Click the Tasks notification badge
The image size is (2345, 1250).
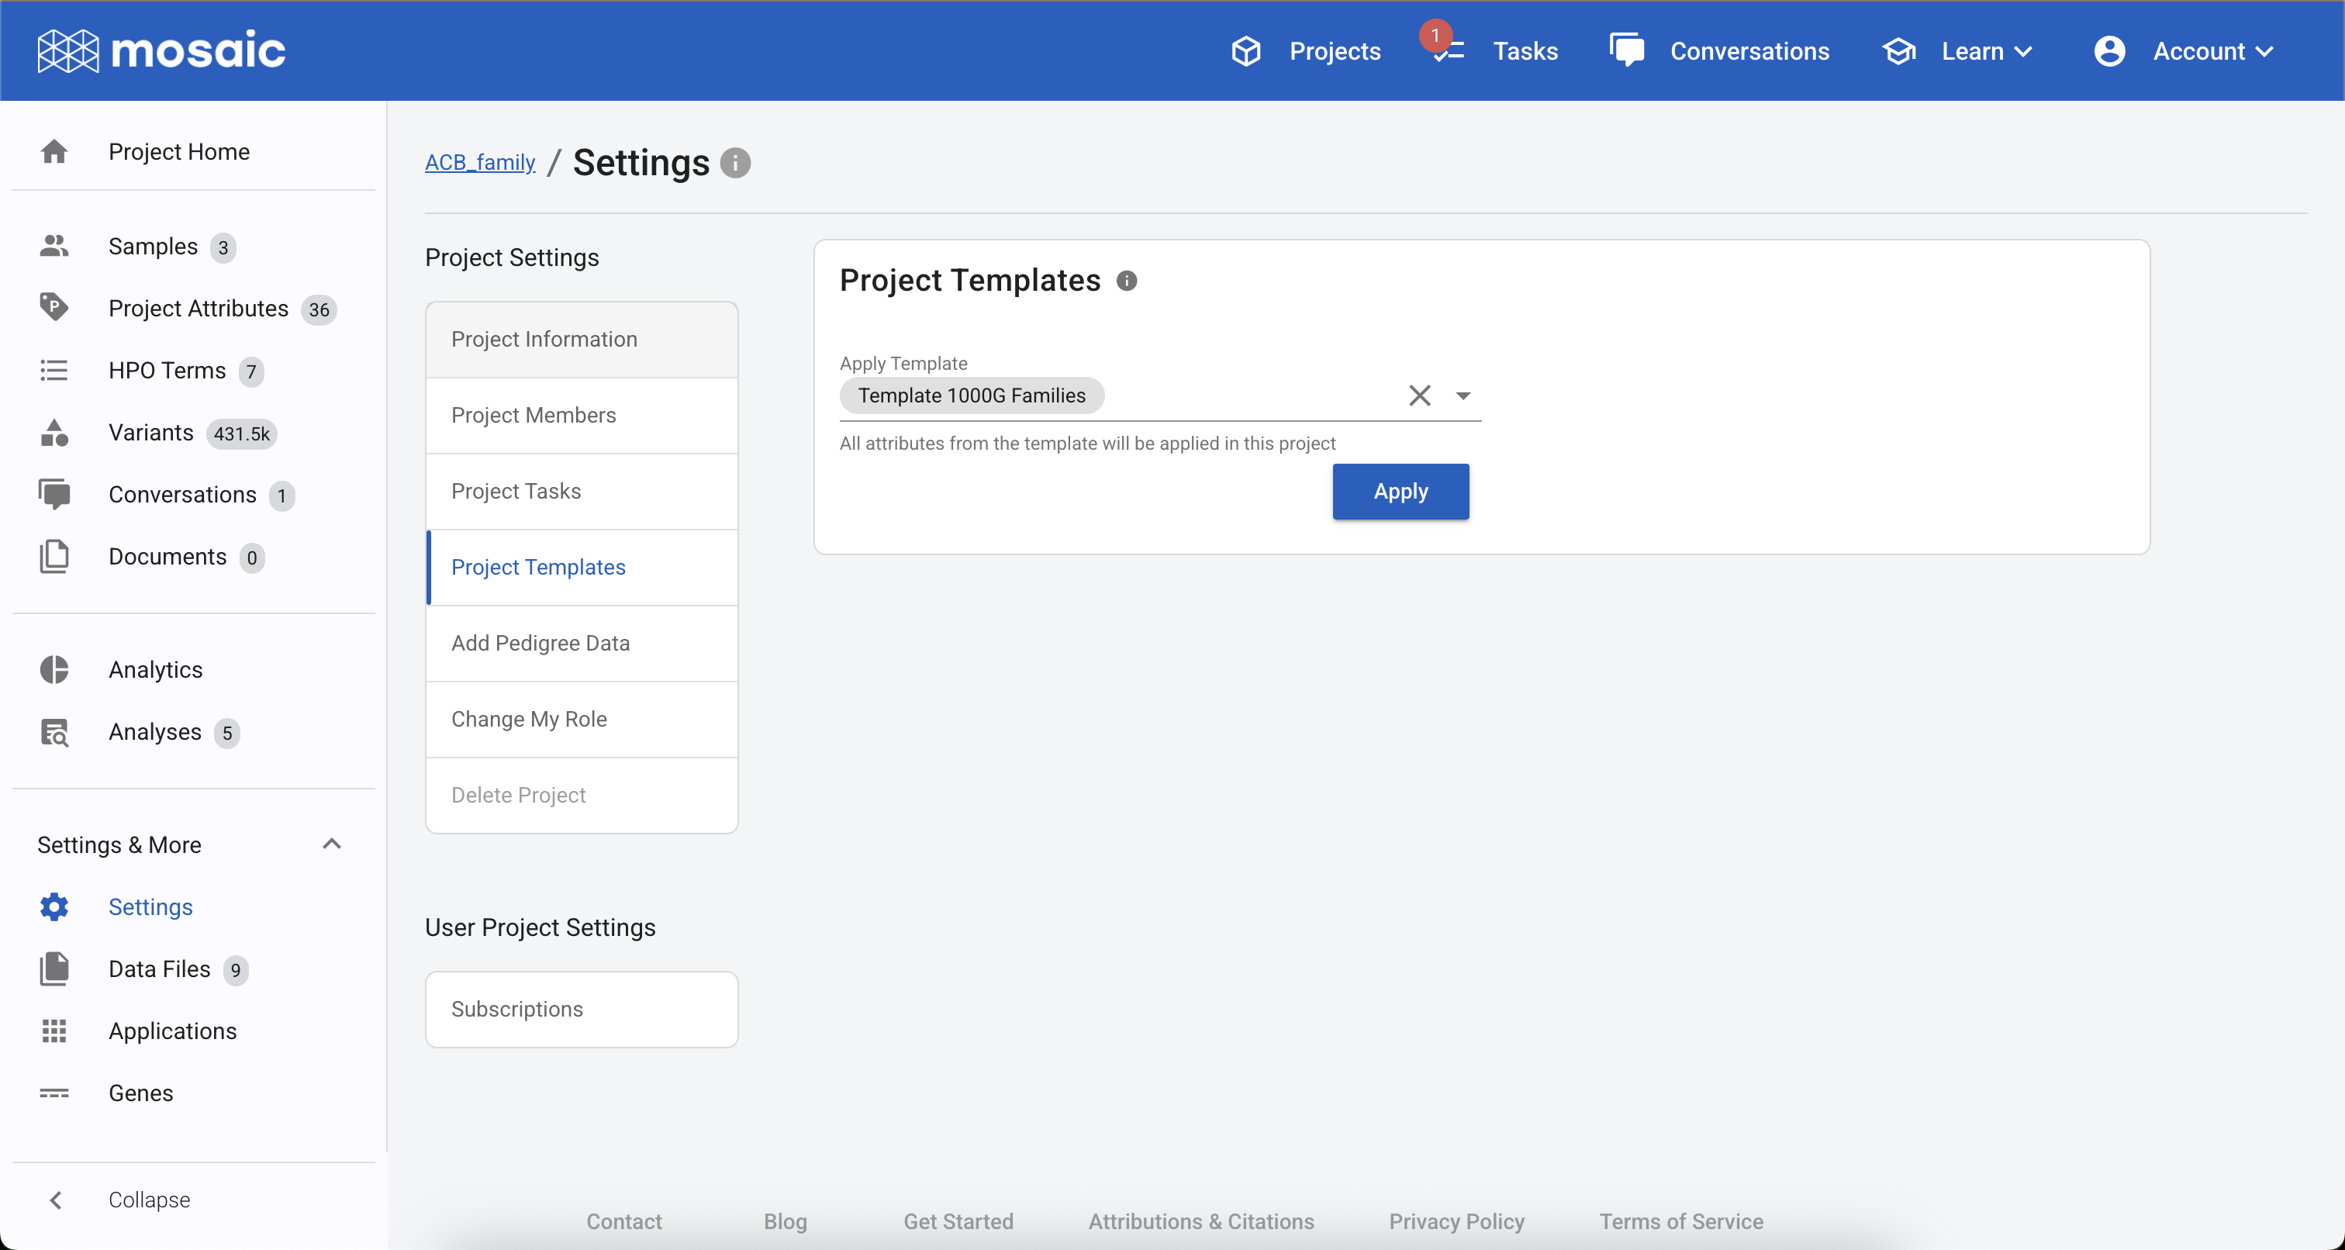(x=1436, y=36)
